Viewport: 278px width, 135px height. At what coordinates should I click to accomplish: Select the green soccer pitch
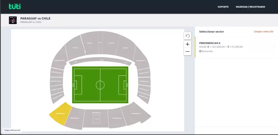100,85
